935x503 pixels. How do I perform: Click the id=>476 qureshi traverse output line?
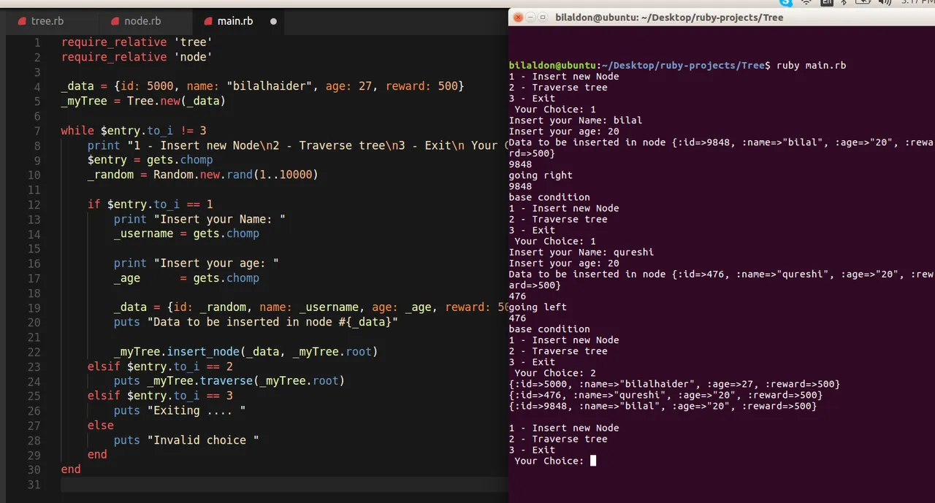tap(665, 395)
